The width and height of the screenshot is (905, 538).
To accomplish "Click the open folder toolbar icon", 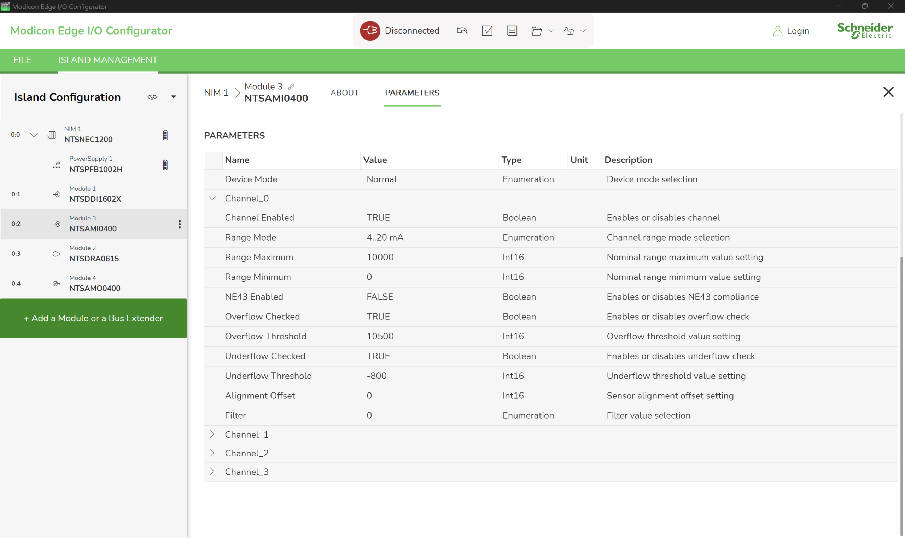I will 536,31.
